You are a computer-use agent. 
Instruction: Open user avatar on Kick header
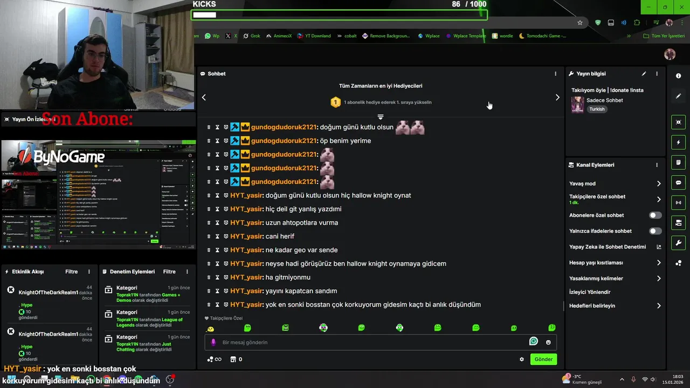point(670,54)
